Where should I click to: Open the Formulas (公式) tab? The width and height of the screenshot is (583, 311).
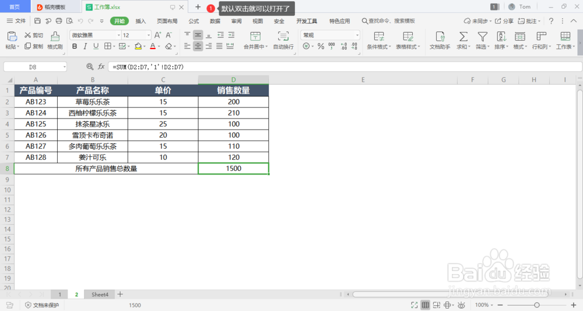[x=194, y=21]
